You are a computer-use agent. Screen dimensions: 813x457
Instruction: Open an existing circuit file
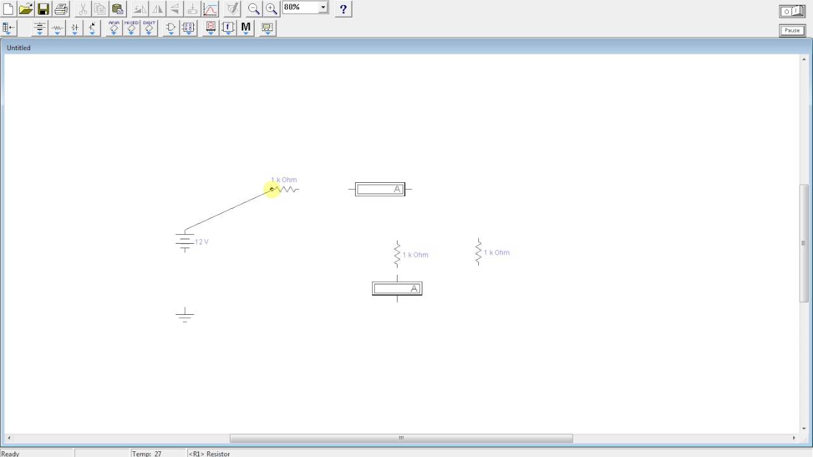click(25, 9)
